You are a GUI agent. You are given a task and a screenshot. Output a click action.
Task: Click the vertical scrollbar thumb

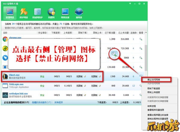[x=146, y=58]
